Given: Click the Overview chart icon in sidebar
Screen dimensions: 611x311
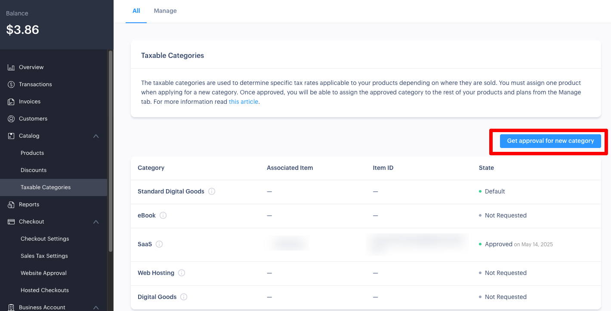Looking at the screenshot, I should click(x=11, y=67).
